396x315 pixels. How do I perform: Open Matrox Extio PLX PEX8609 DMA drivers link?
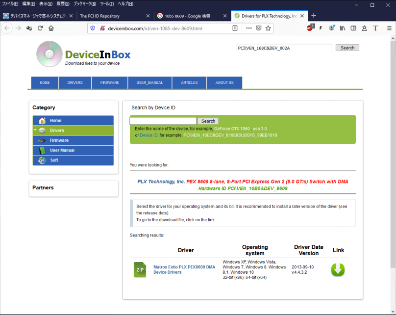point(184,269)
